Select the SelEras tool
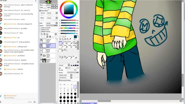The height and width of the screenshot is (104, 185). [75, 46]
